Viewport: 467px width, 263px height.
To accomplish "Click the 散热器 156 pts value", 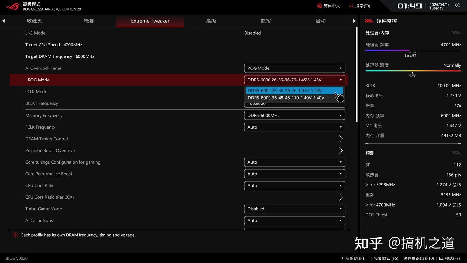I will tap(413, 175).
